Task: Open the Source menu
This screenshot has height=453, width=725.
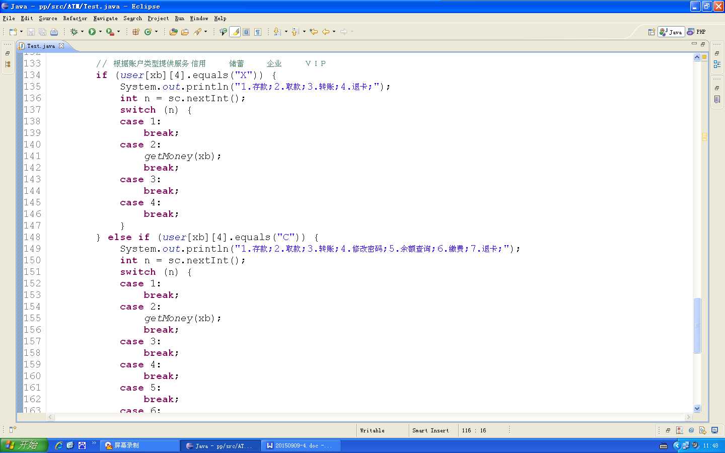Action: (x=48, y=18)
